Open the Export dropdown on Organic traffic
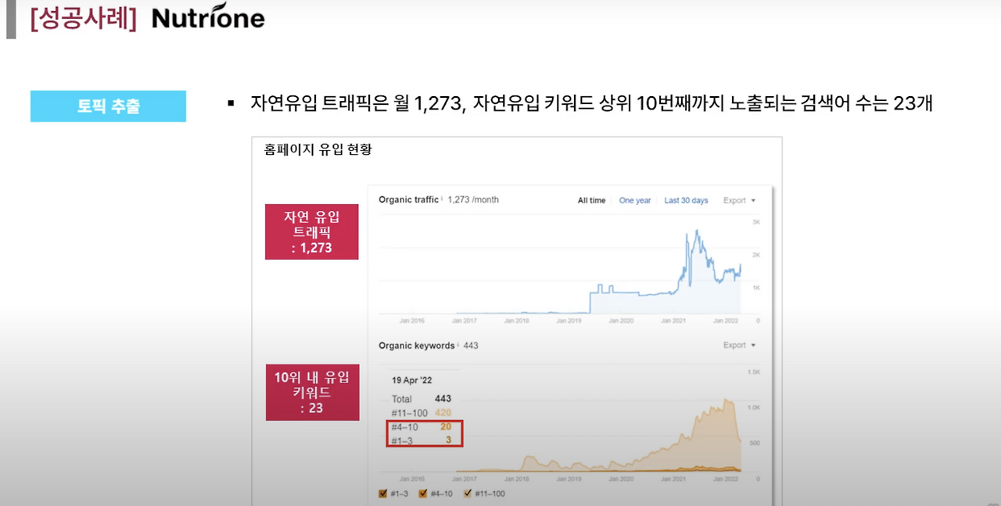The image size is (1001, 506). [x=739, y=200]
